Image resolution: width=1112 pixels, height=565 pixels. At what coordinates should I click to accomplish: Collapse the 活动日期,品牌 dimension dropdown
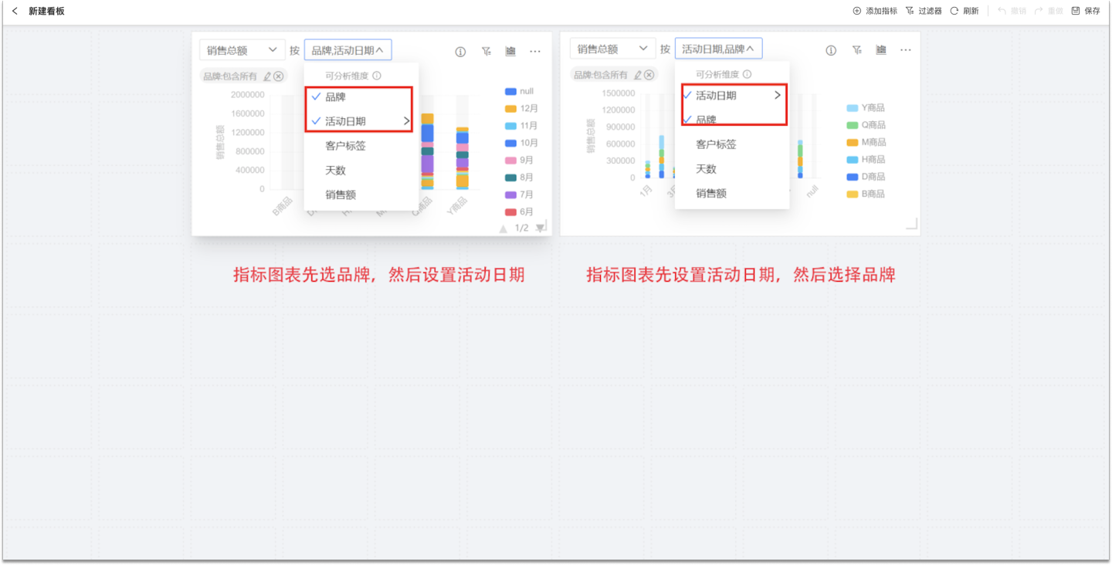coord(718,49)
